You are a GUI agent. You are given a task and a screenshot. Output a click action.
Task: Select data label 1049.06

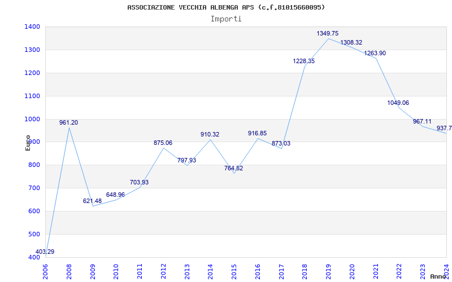pos(398,103)
